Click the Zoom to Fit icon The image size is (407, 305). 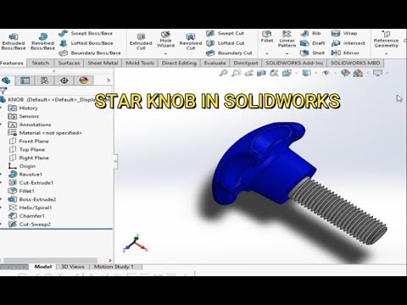coord(223,74)
